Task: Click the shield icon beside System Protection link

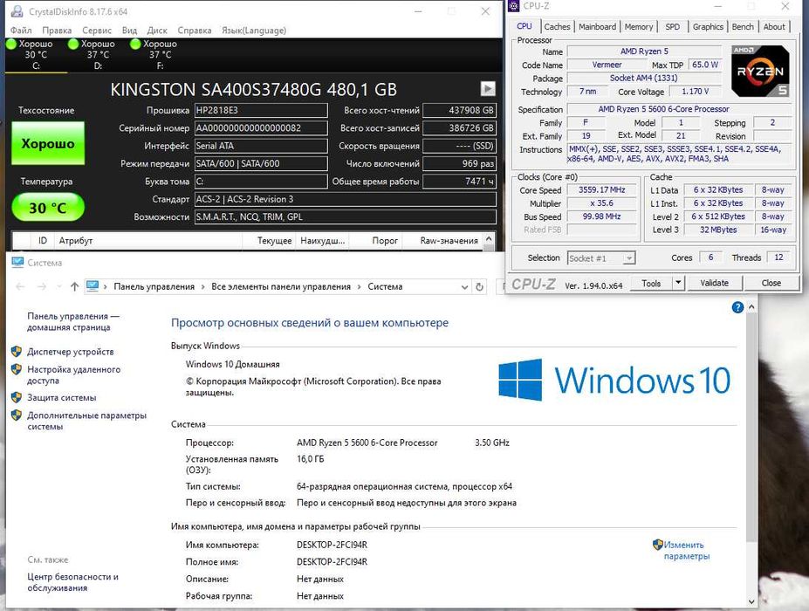Action: [17, 397]
